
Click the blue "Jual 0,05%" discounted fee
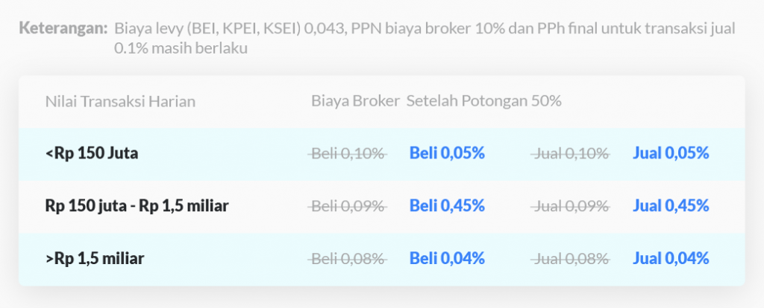[x=671, y=153]
